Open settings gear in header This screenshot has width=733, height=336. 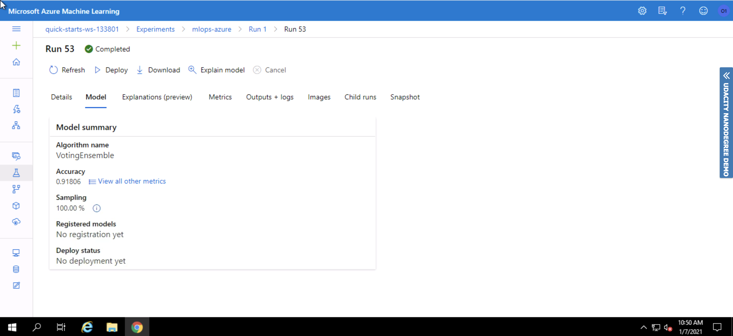pyautogui.click(x=642, y=11)
